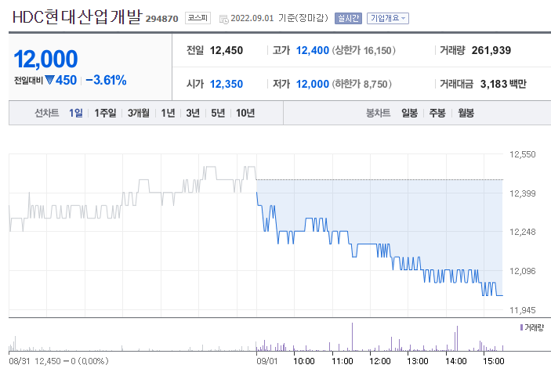Toggle the 실시간 realtime button
This screenshot has width=551, height=372.
[x=348, y=18]
